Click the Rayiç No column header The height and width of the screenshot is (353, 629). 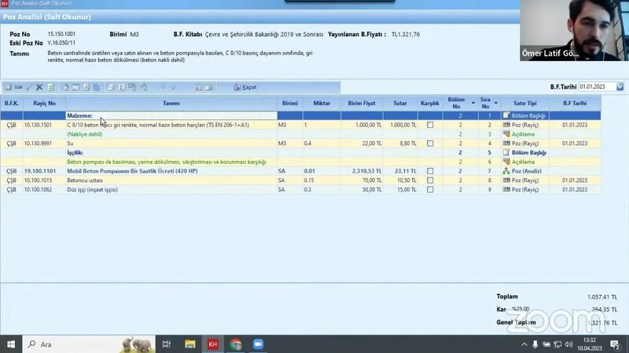[44, 104]
